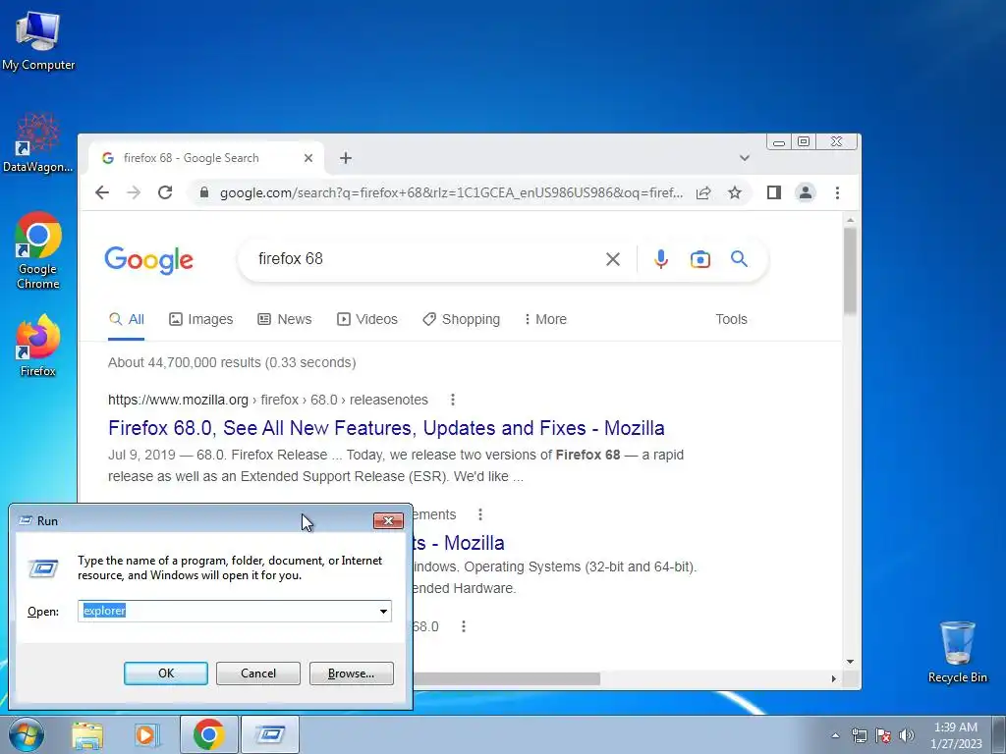Open the DataWagon desktop shortcut
The image size is (1006, 754).
point(37,143)
